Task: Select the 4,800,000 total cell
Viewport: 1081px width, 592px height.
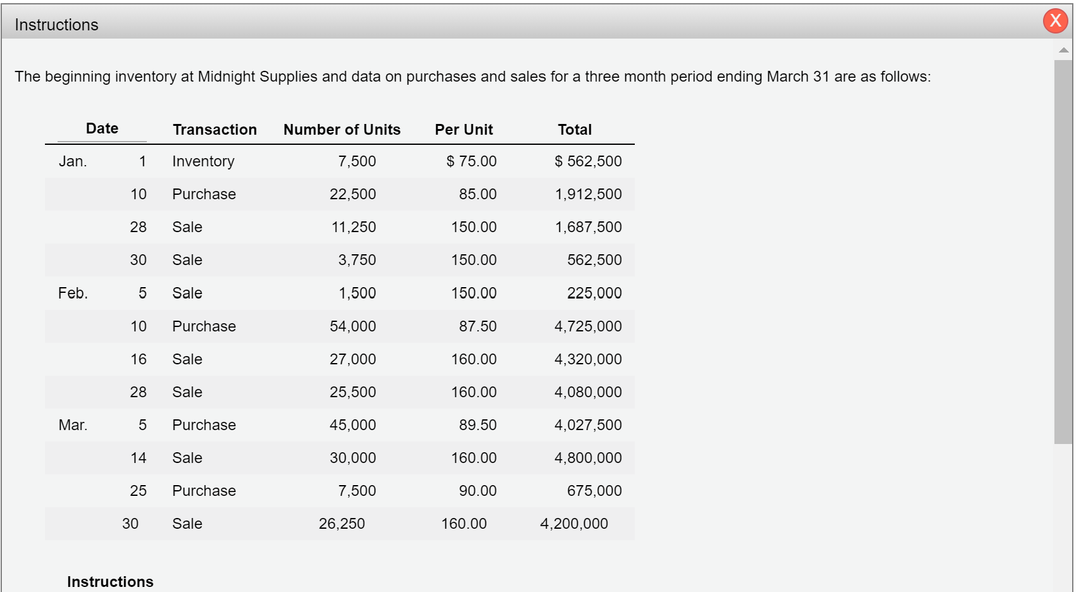Action: coord(588,458)
